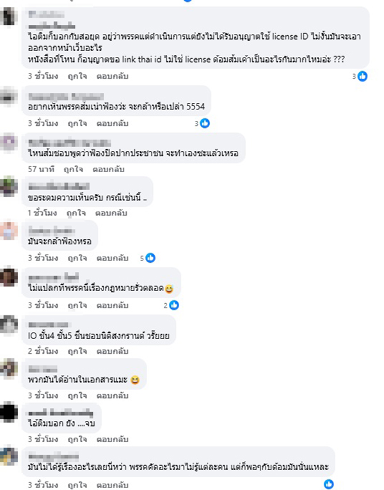The height and width of the screenshot is (490, 384).
Task: Open like reaction icon on the last comment
Action: [329, 484]
